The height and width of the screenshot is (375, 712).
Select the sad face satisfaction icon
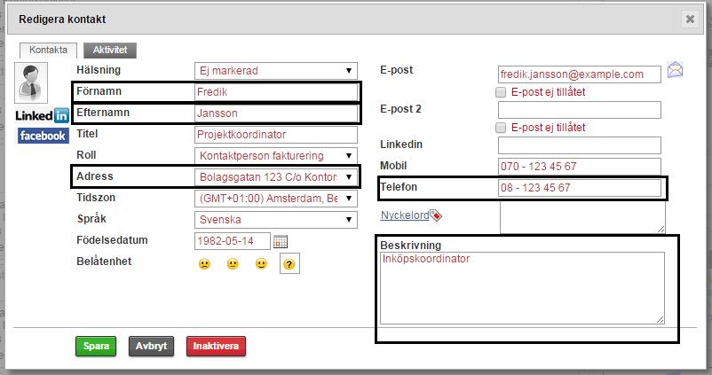[x=205, y=264]
